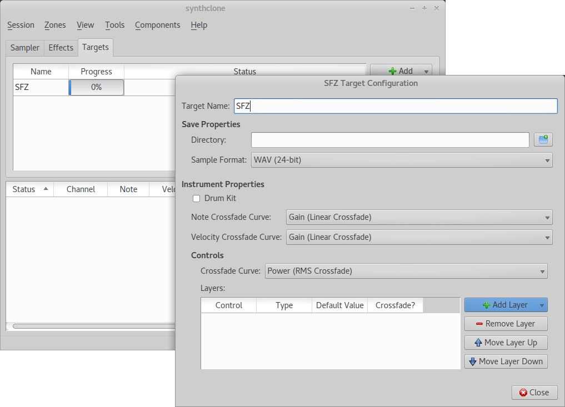Viewport: 565px width, 407px height.
Task: Maximize the synthclone window
Action: coord(424,8)
